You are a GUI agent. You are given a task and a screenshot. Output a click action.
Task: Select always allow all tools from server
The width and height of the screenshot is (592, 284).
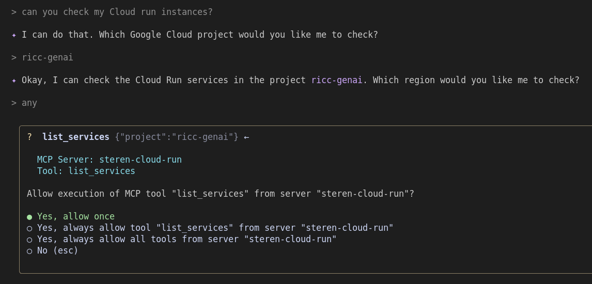tap(186, 239)
